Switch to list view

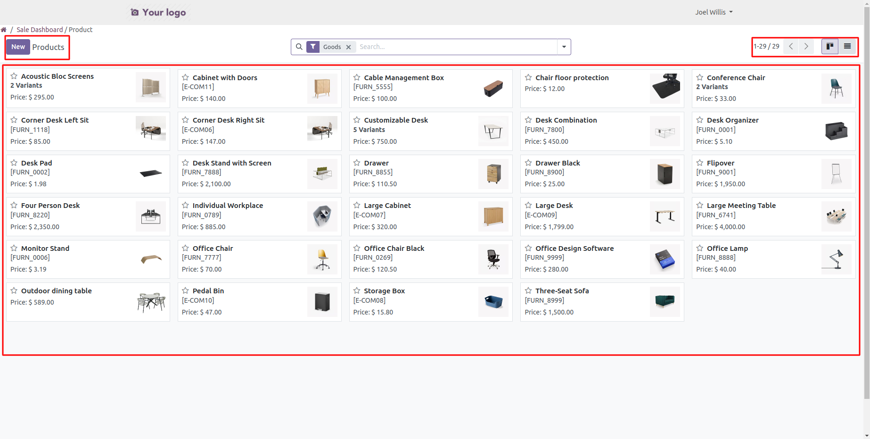point(847,46)
